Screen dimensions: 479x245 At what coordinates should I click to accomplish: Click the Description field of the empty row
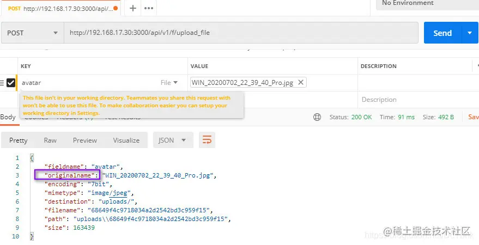(417, 100)
